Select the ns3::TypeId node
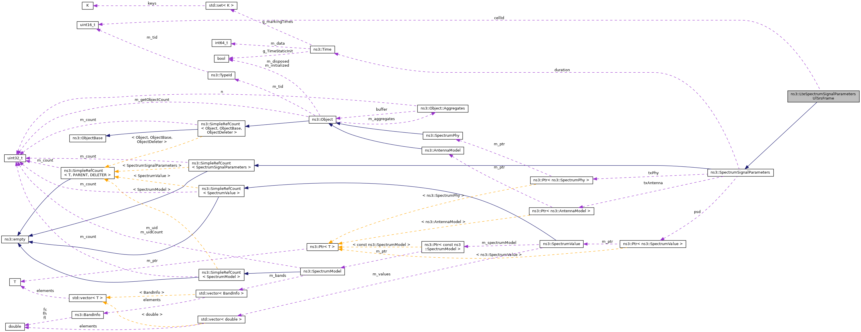Image resolution: width=861 pixels, height=332 pixels. [x=221, y=75]
